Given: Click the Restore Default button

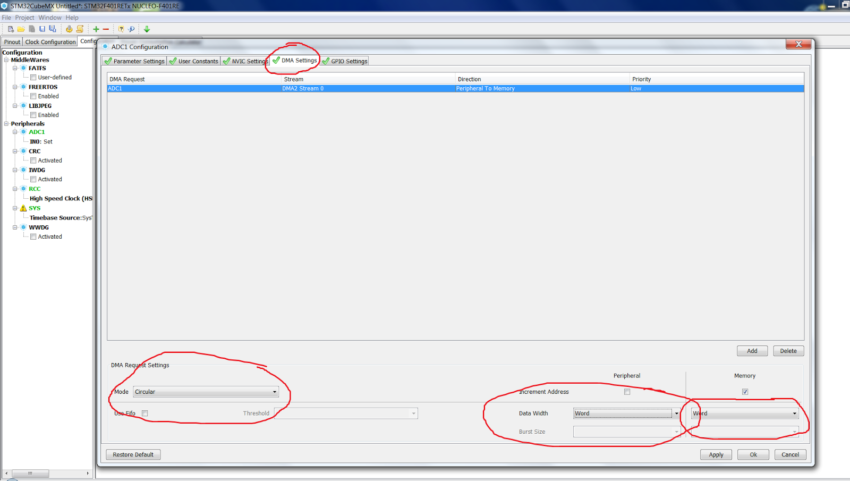Looking at the screenshot, I should 133,454.
